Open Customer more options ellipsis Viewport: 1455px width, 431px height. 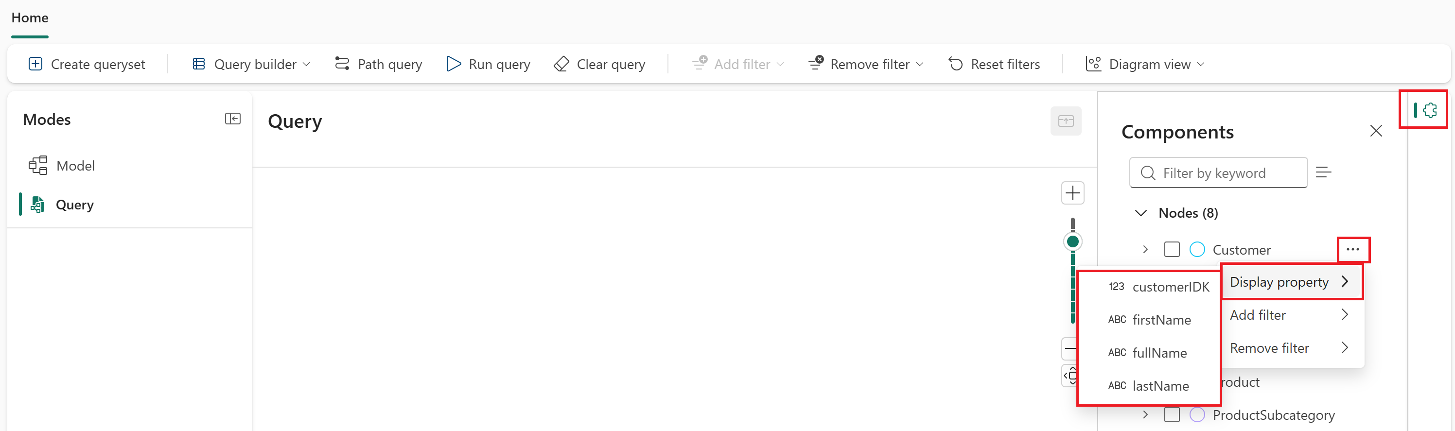(1353, 249)
